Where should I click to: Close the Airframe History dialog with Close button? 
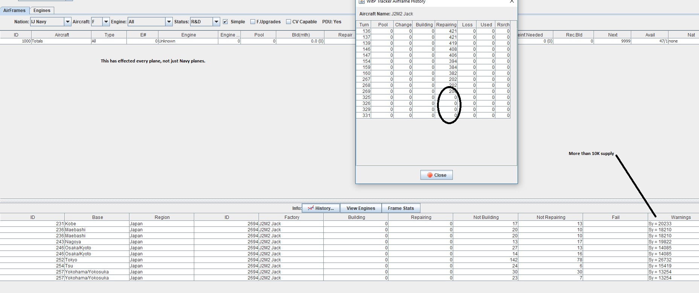(437, 175)
